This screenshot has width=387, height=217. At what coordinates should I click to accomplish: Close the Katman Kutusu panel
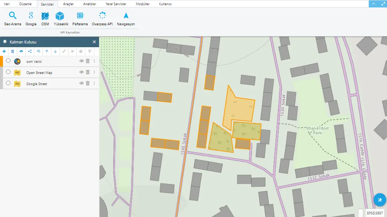pos(94,42)
